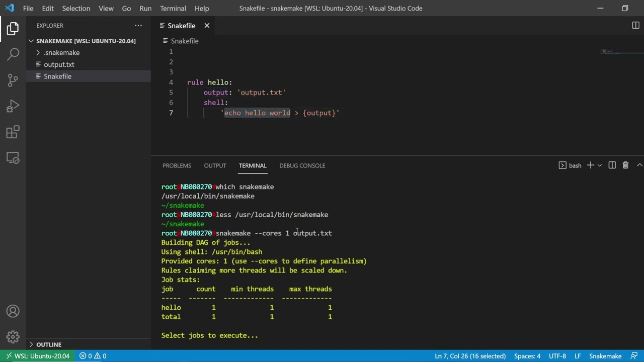Open the Accounts menu icon
Viewport: 644px width, 362px height.
pyautogui.click(x=13, y=311)
